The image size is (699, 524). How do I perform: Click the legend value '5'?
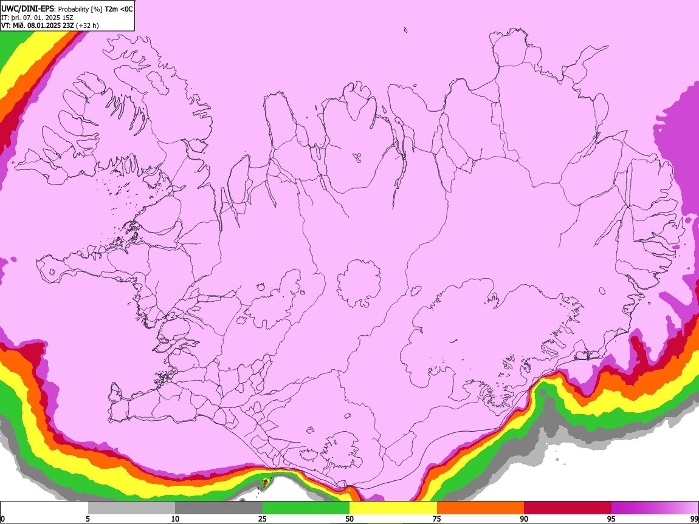(88, 519)
